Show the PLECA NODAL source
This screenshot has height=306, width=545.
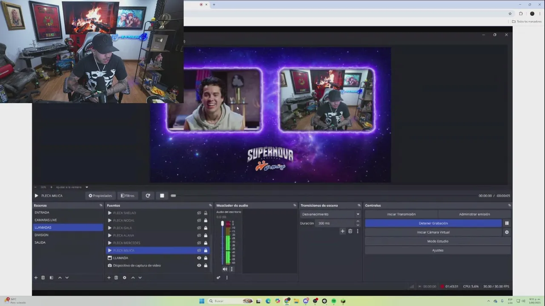pyautogui.click(x=199, y=221)
